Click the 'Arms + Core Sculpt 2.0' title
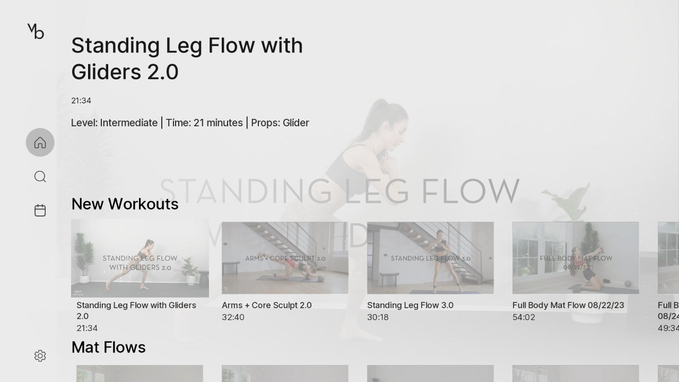The image size is (679, 382). point(267,305)
